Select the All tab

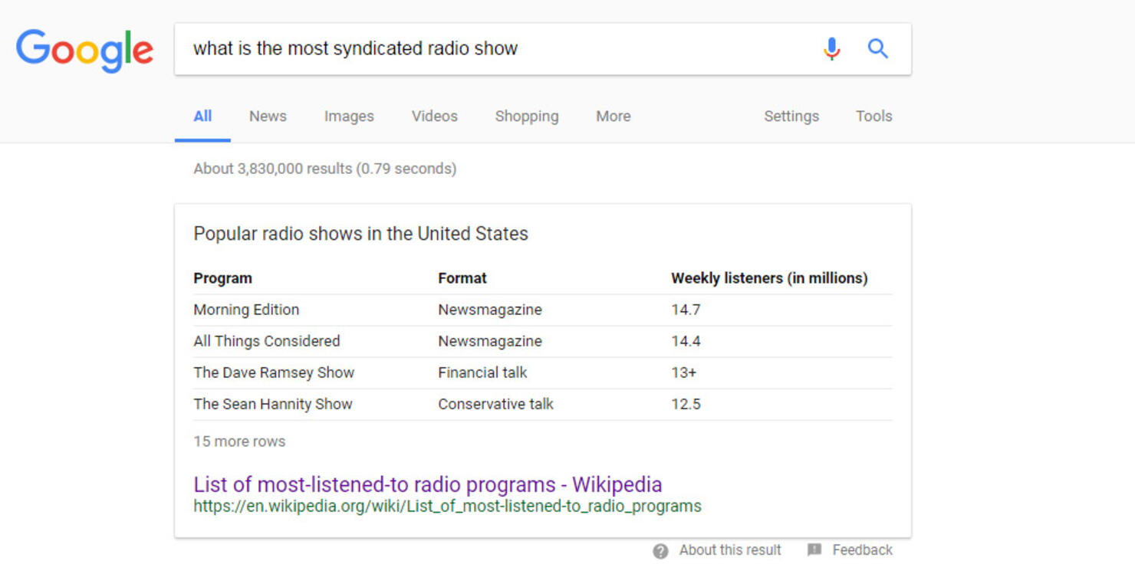click(x=202, y=116)
